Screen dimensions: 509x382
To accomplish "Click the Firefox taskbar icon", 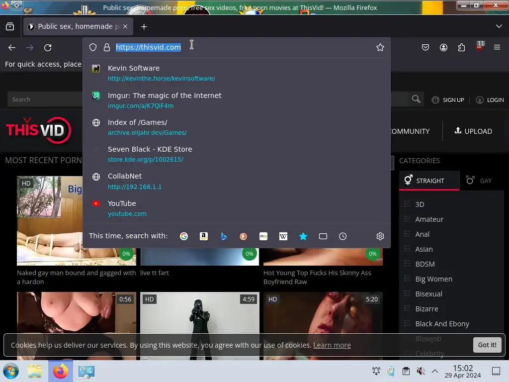I will click(x=61, y=371).
